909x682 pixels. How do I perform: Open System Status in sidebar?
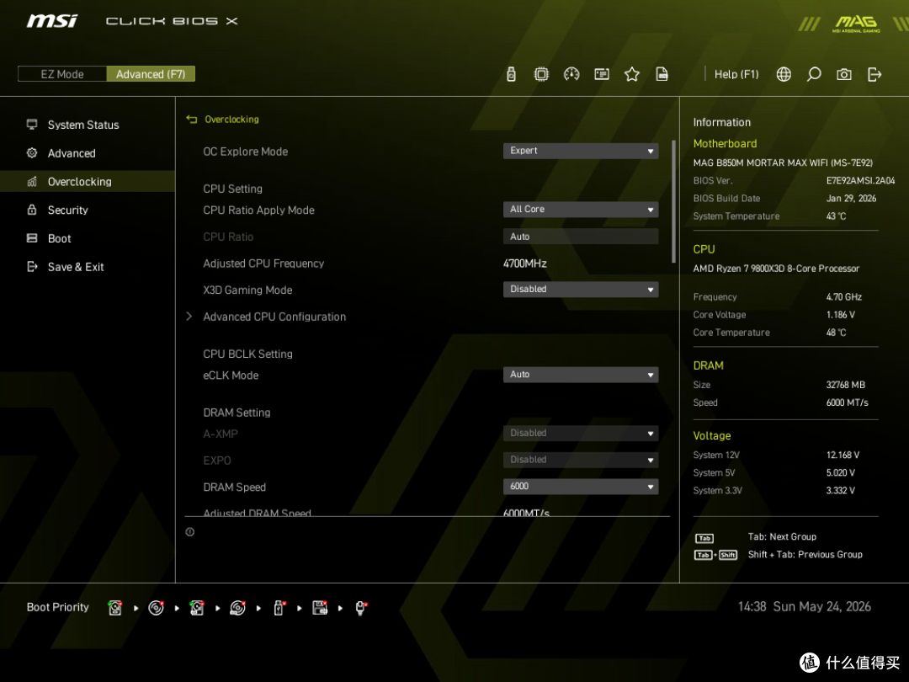pyautogui.click(x=82, y=125)
